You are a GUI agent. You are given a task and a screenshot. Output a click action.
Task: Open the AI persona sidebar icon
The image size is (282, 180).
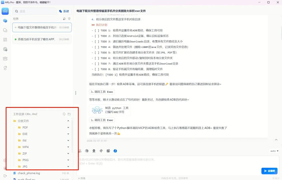tap(5, 68)
